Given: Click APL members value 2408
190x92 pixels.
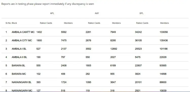Looking at the screenshot, I should pos(64,66).
